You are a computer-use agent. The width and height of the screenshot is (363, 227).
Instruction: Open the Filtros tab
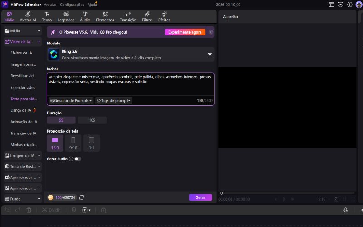click(147, 17)
